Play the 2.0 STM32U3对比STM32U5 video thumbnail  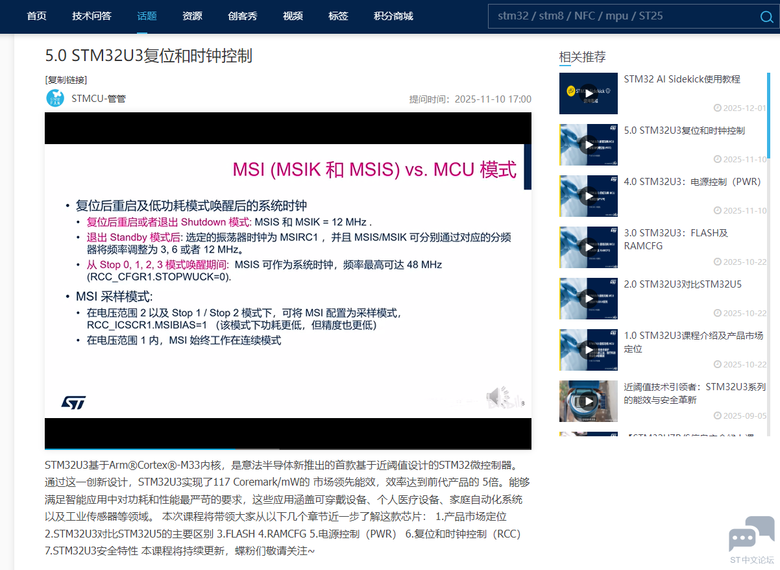[x=588, y=299]
